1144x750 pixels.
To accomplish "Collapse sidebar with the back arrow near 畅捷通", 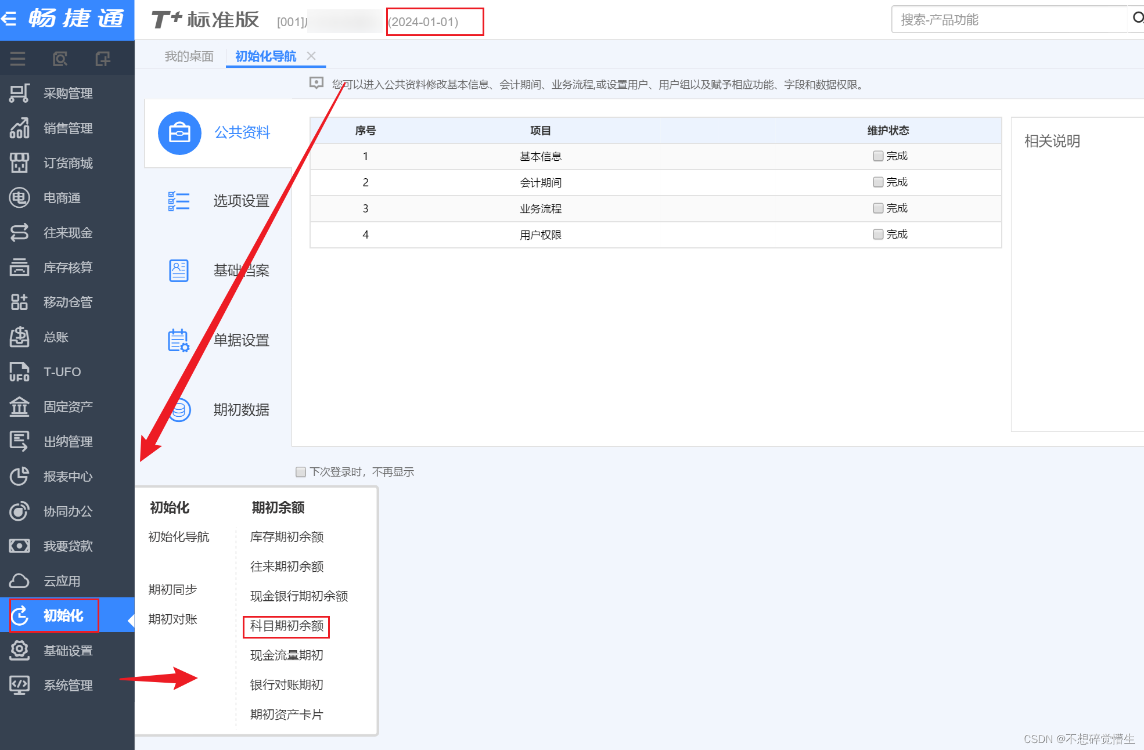I will point(9,19).
